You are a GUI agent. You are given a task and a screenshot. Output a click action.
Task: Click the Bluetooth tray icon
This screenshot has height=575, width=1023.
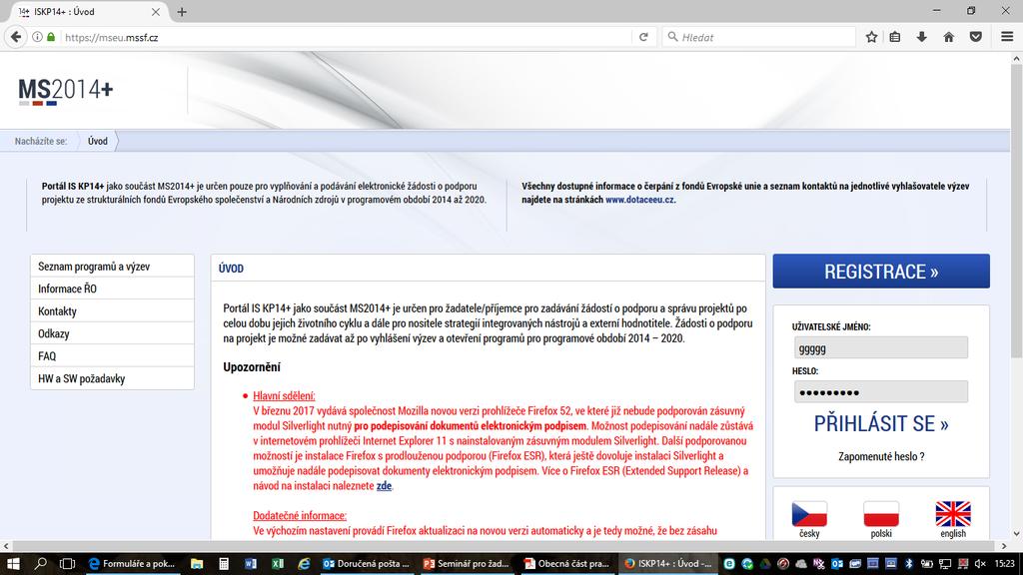coord(909,563)
